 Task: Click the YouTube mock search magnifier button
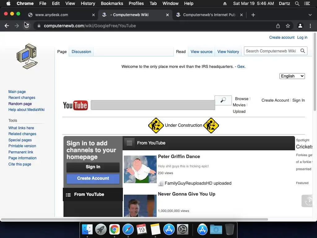223,100
